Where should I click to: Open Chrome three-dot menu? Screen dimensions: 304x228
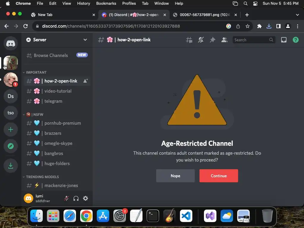click(297, 26)
